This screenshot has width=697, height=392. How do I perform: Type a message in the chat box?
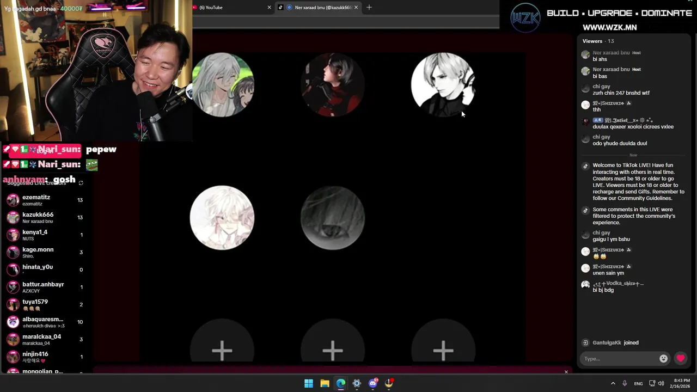[x=620, y=359]
